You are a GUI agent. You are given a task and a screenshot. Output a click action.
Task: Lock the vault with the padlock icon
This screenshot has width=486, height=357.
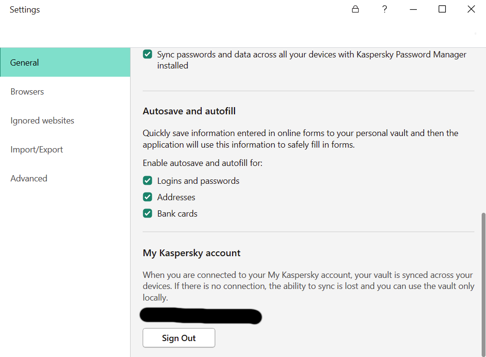click(x=355, y=9)
